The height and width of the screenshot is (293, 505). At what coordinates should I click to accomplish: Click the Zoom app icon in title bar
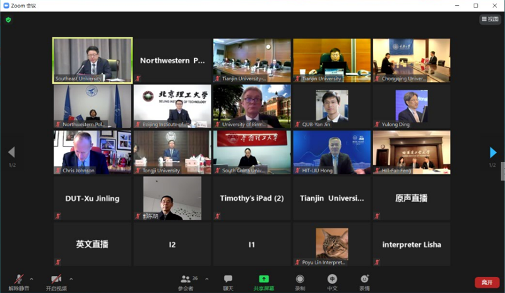6,6
